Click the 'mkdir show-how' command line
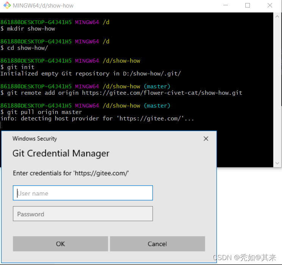Viewport: 282px width, 265px height. click(28, 29)
